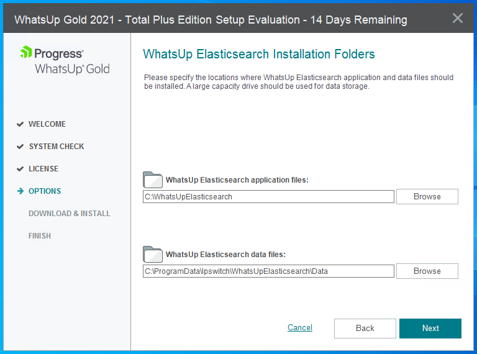
Task: Close the setup window with X
Action: pos(458,18)
